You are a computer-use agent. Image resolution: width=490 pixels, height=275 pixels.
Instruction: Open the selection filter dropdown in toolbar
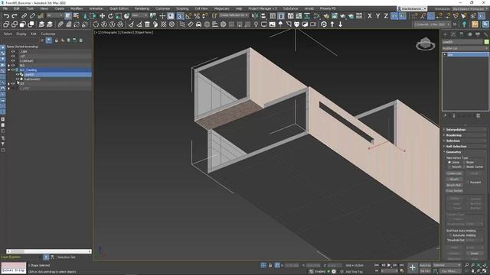[54, 15]
